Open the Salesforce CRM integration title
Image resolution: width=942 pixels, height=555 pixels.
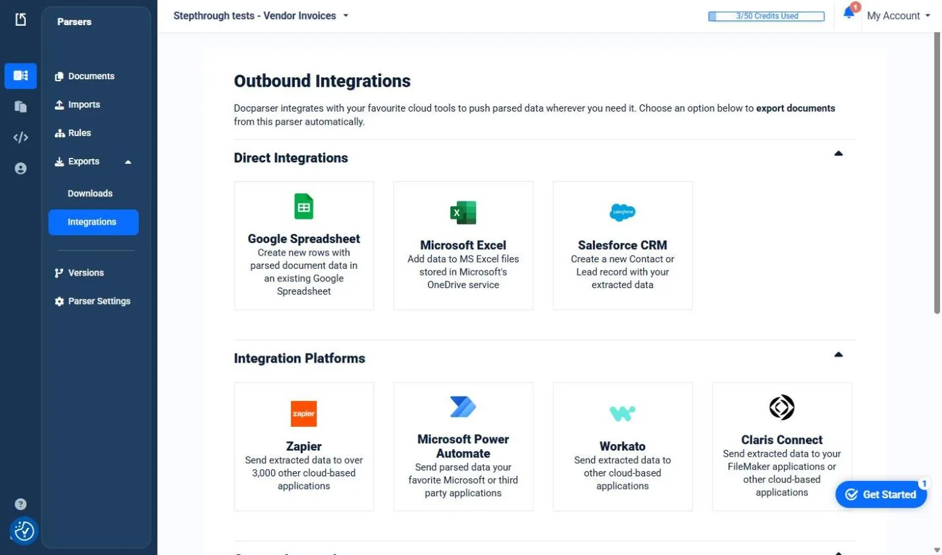tap(623, 245)
